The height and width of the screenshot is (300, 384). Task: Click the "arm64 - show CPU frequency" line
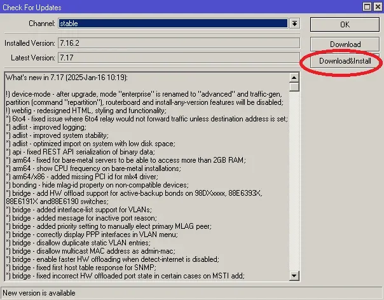[93, 168]
